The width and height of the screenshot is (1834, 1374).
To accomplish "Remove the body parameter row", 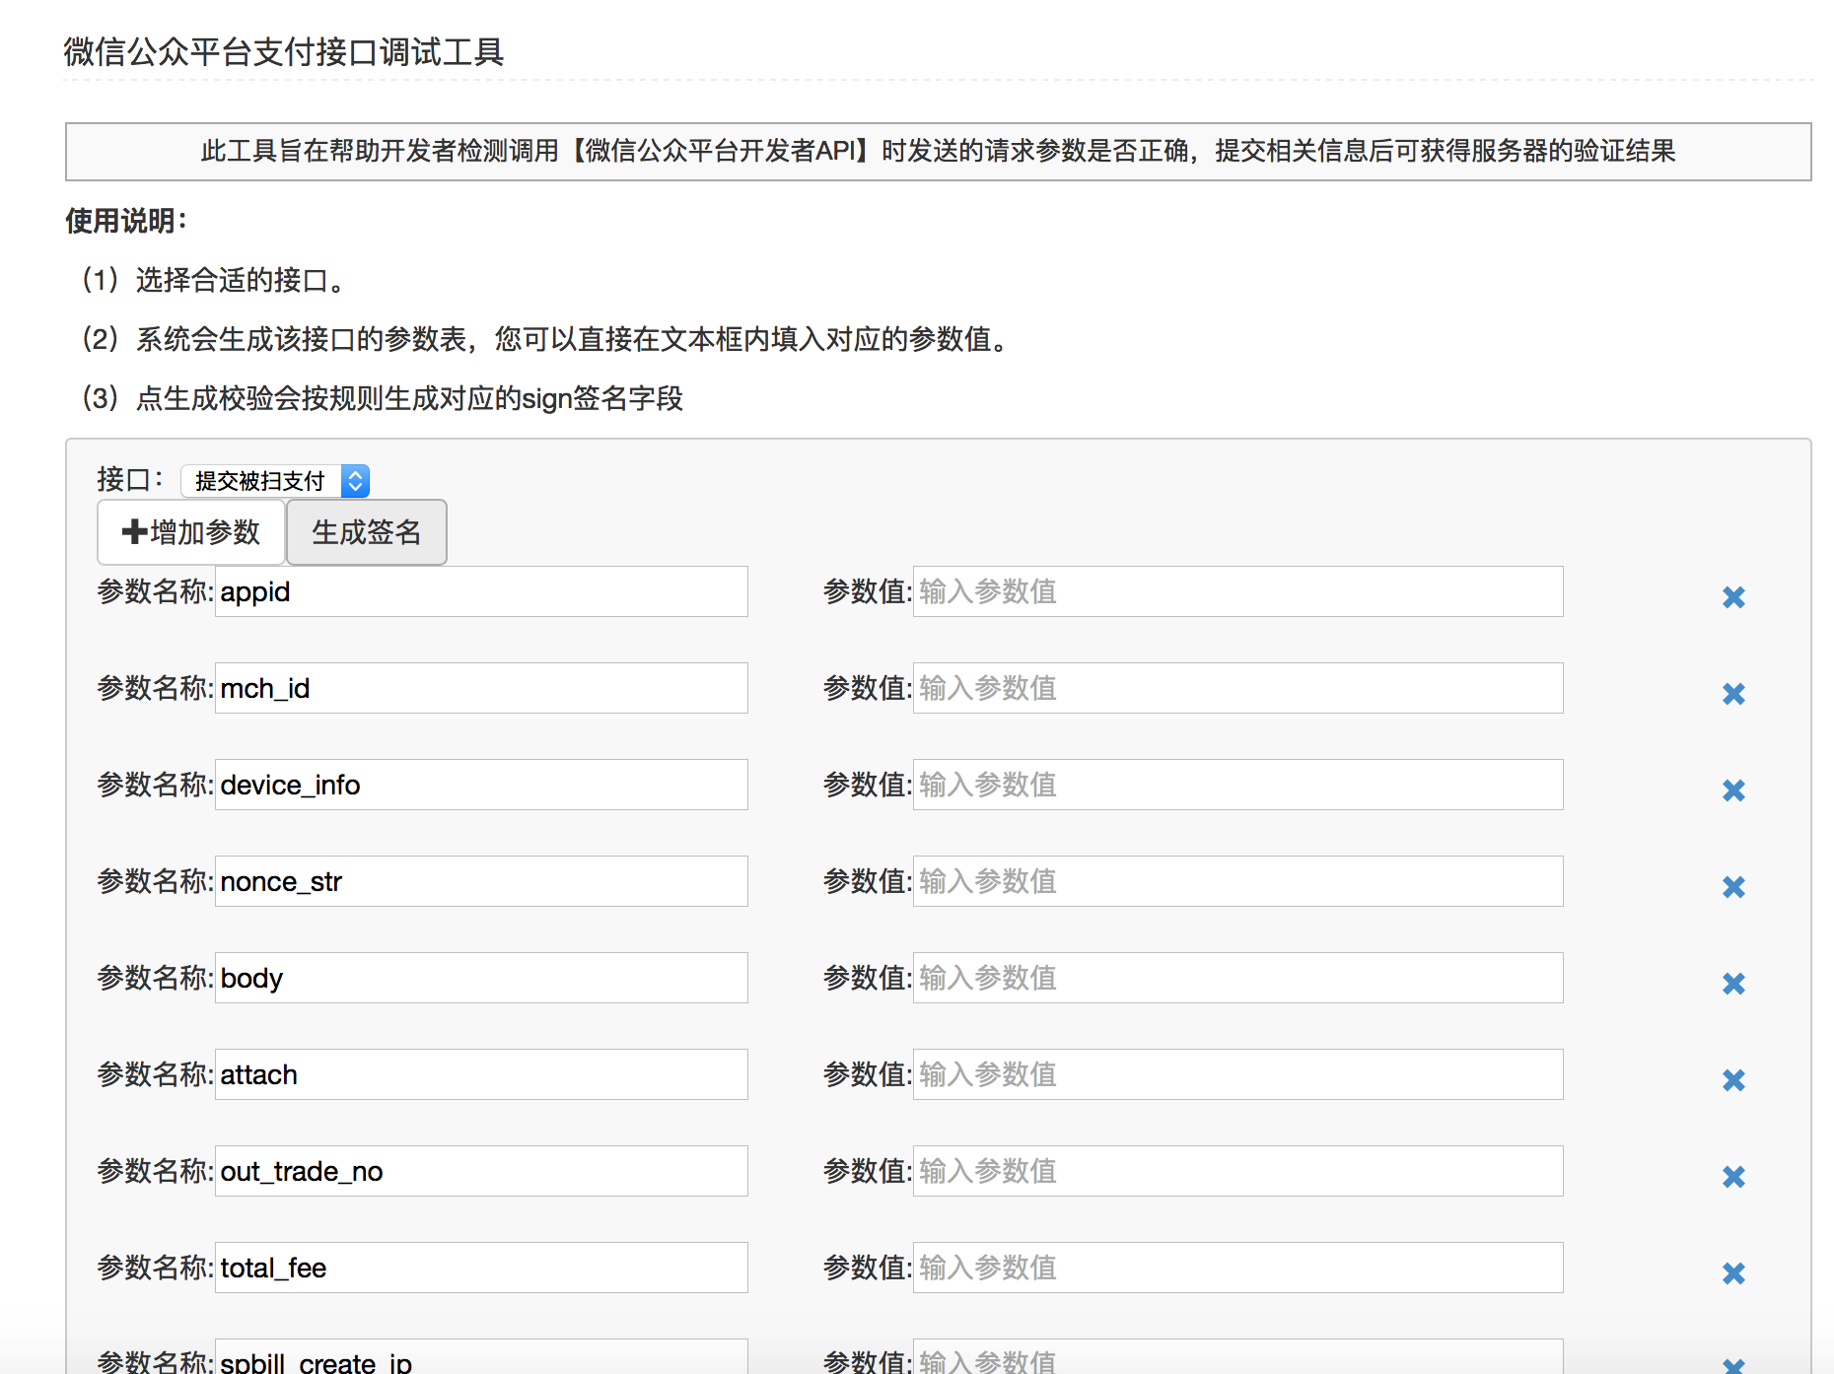I will (1733, 984).
